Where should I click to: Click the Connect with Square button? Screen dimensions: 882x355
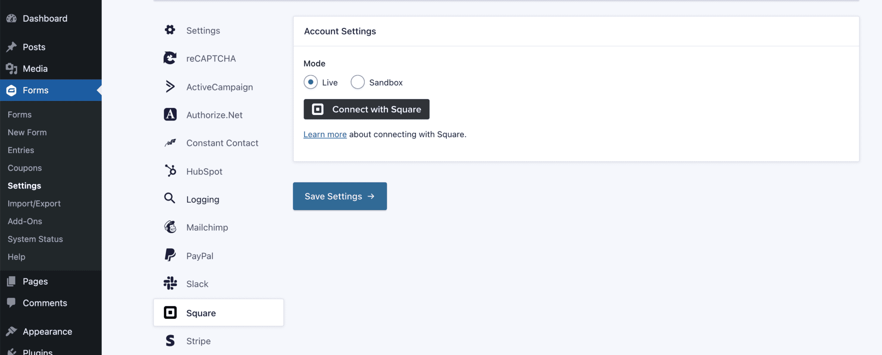point(366,109)
